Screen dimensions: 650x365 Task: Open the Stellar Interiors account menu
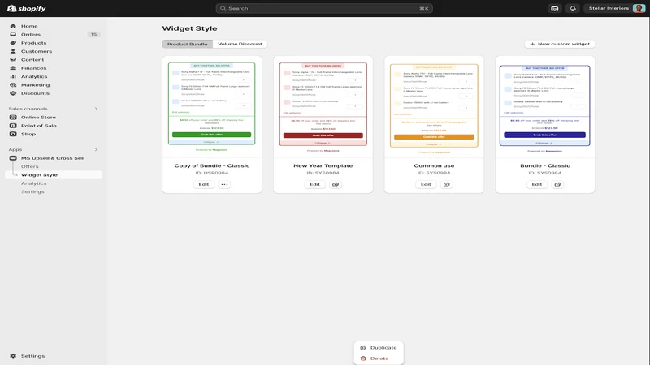pyautogui.click(x=615, y=8)
